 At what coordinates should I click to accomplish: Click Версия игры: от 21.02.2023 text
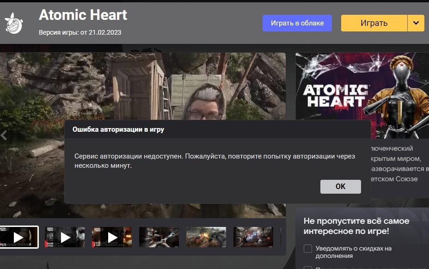[80, 32]
